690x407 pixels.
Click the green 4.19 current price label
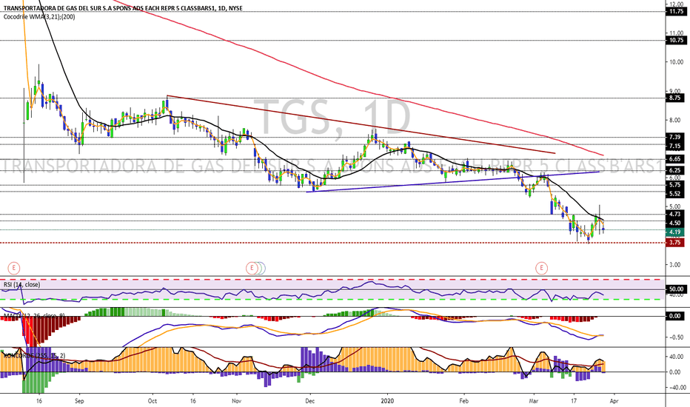(675, 232)
